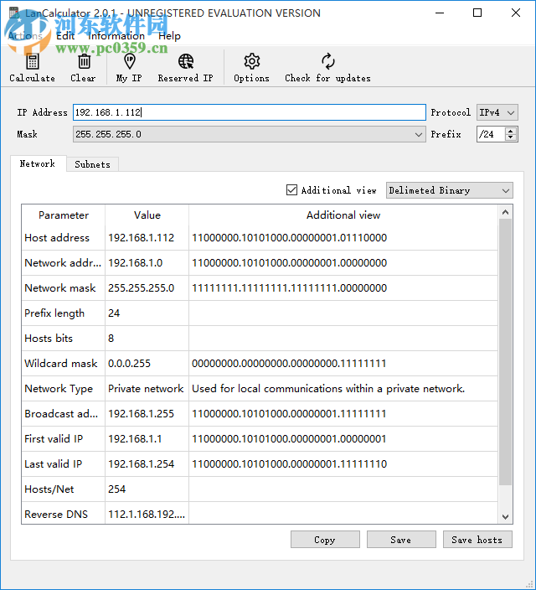
Task: Select the Wildcard mask row label
Action: 61,364
